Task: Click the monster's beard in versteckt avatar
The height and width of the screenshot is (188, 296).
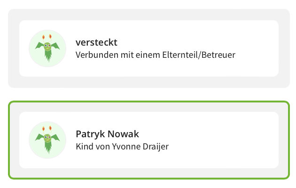Action: pyautogui.click(x=48, y=56)
